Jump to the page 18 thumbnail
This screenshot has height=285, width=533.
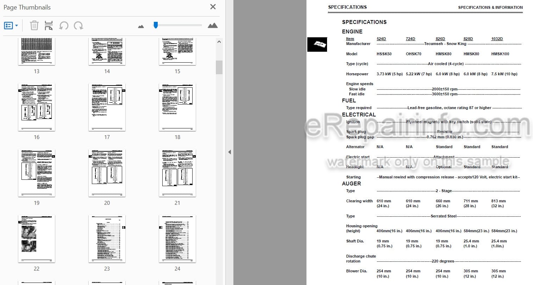pyautogui.click(x=177, y=107)
